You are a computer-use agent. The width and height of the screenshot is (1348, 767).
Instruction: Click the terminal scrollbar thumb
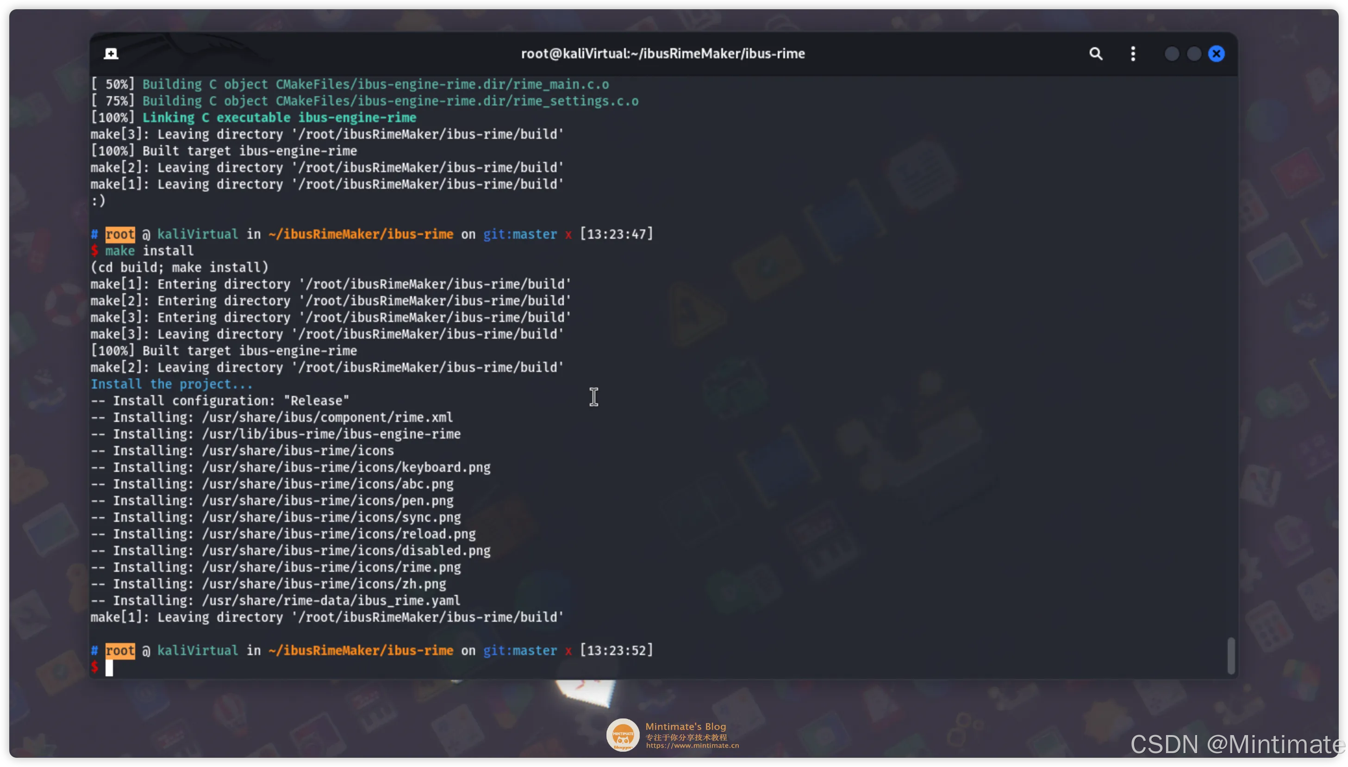coord(1231,656)
